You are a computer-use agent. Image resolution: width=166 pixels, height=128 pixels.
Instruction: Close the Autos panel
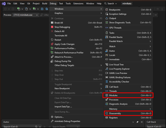(x=142, y=122)
